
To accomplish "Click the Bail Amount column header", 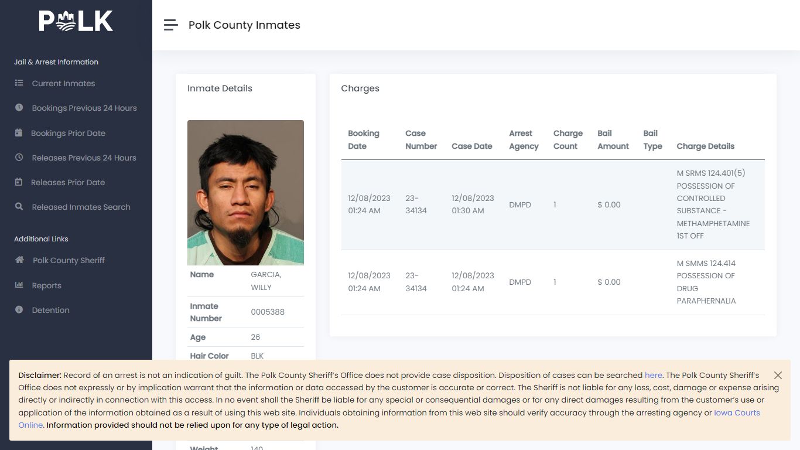I will coord(613,139).
